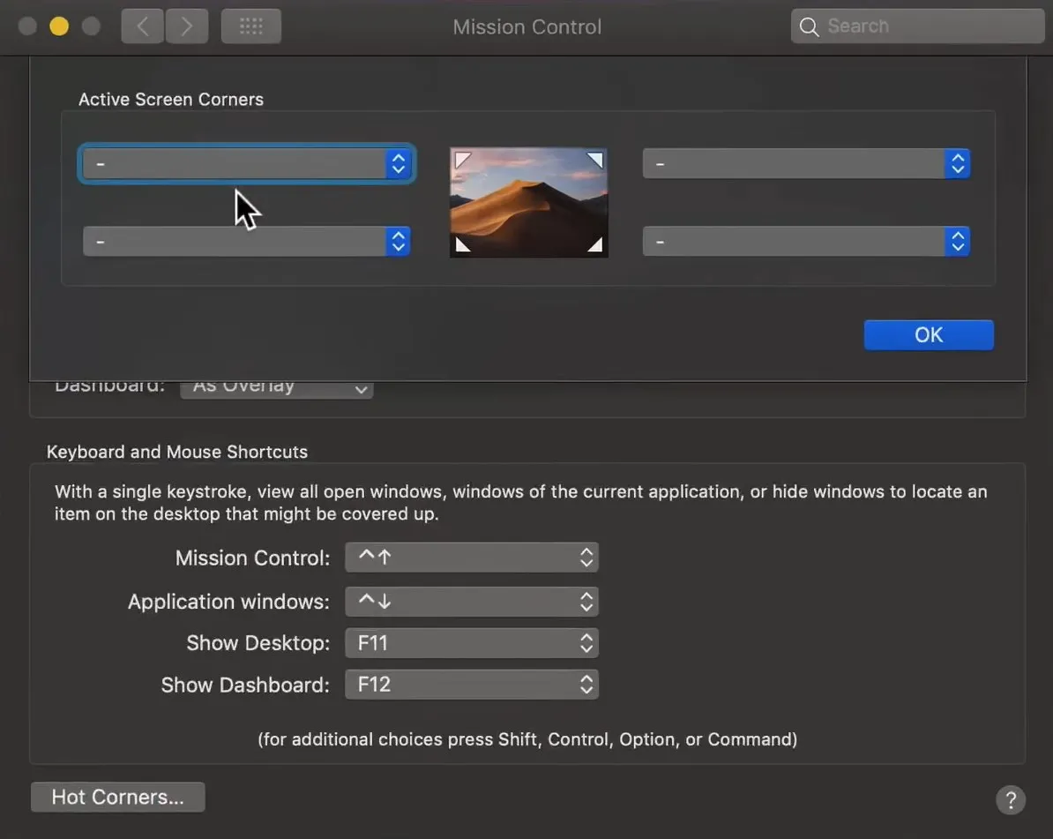Open the top-left screen corner dropdown
This screenshot has width=1053, height=839.
tap(246, 164)
